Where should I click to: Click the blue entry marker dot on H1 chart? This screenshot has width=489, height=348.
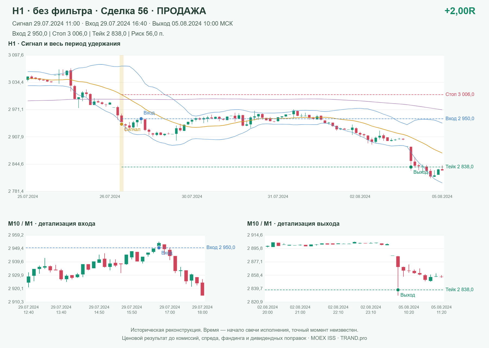point(141,119)
